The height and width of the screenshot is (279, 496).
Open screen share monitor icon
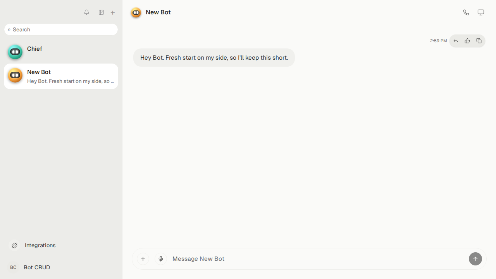pyautogui.click(x=481, y=12)
